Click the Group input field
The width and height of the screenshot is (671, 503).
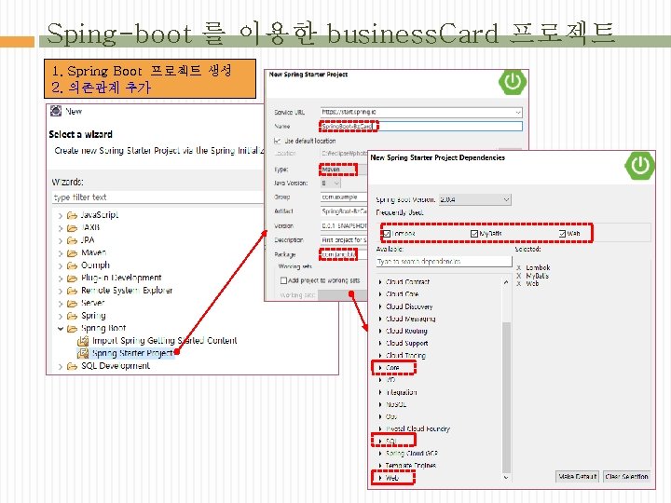(344, 197)
